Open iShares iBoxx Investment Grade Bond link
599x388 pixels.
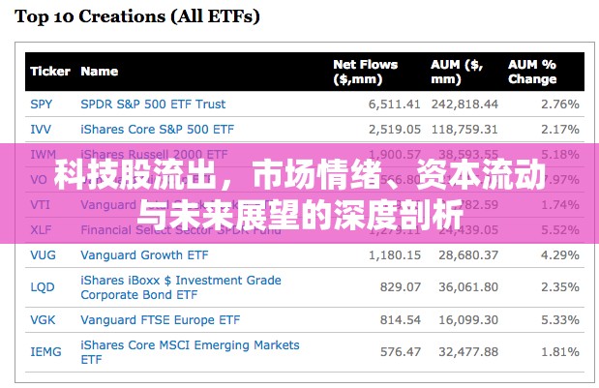(x=181, y=287)
